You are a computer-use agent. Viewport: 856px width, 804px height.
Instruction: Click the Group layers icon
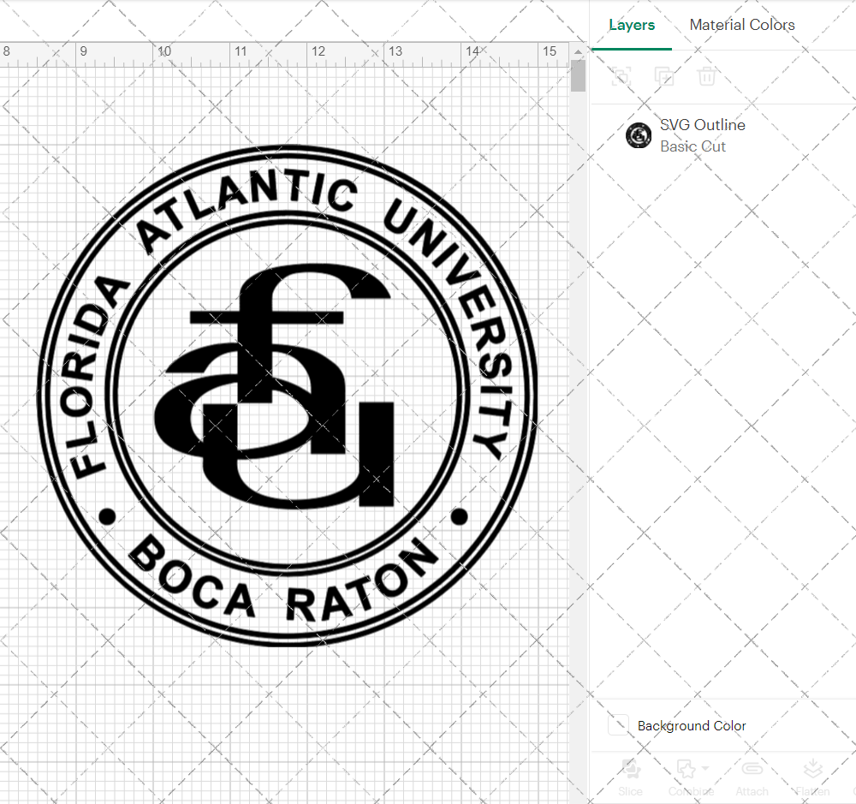coord(621,76)
